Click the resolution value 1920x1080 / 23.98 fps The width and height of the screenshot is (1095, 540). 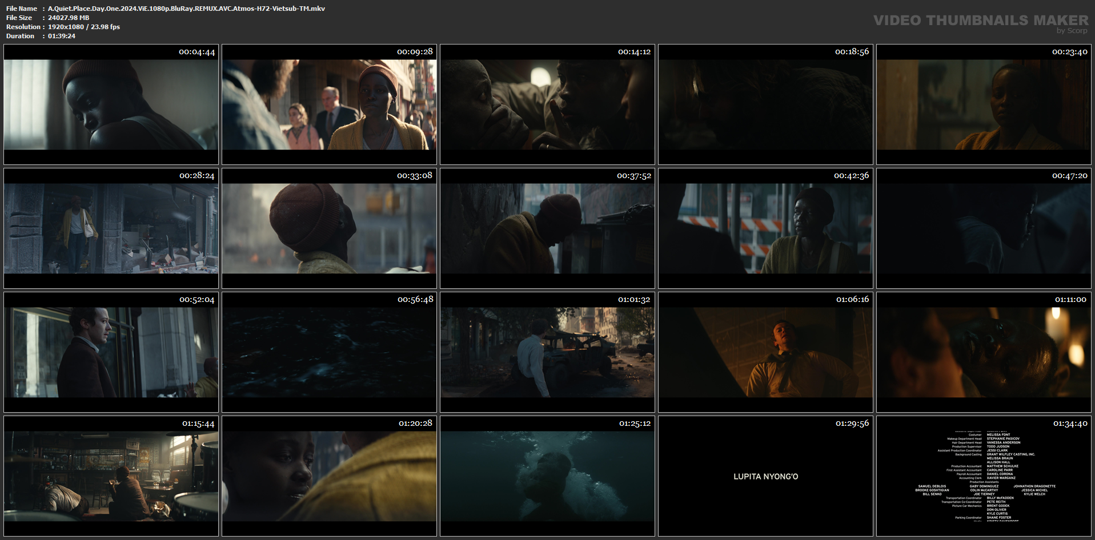[x=84, y=27]
